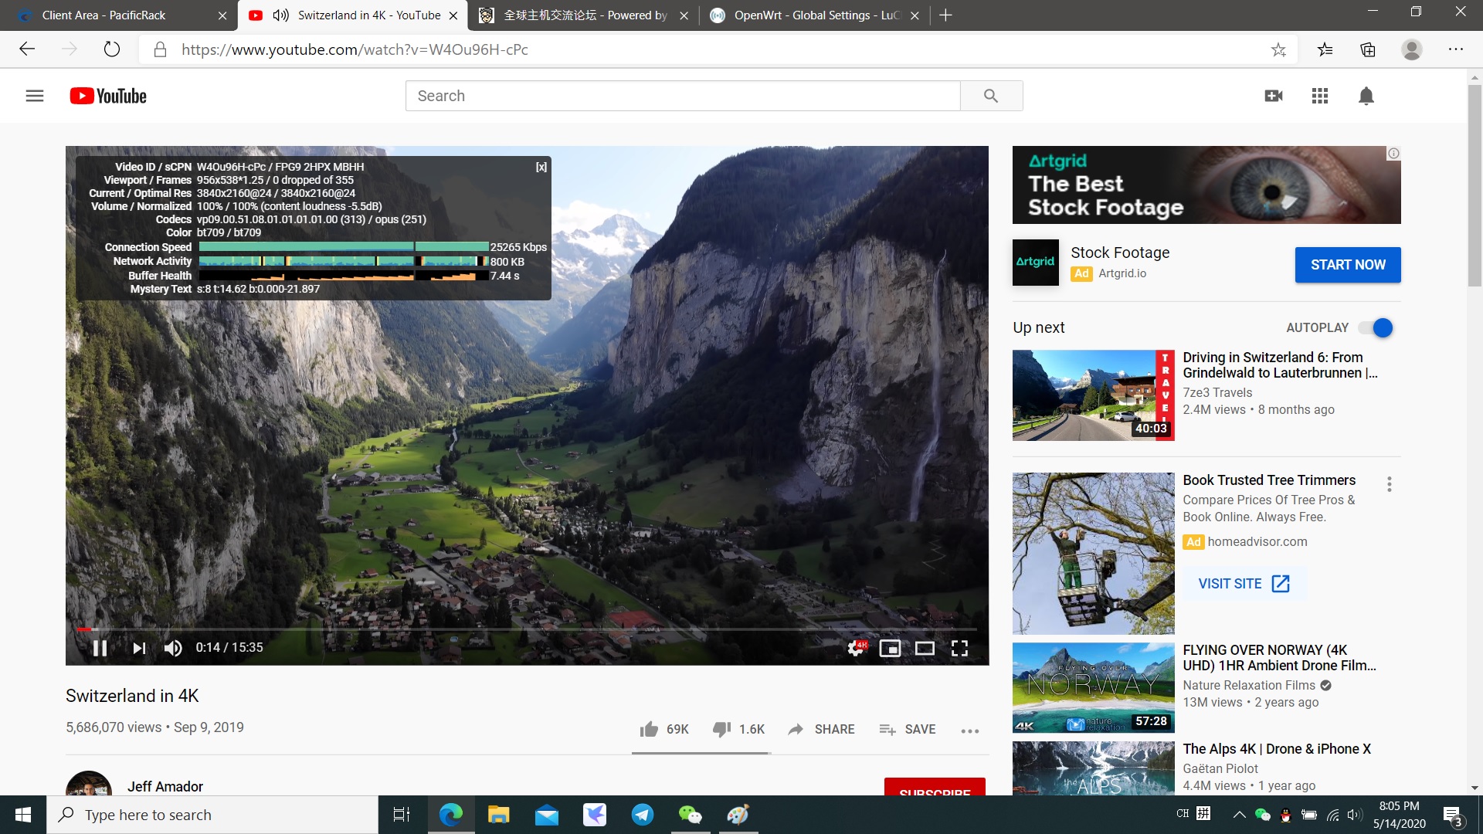Open WeChat from taskbar

coord(691,815)
